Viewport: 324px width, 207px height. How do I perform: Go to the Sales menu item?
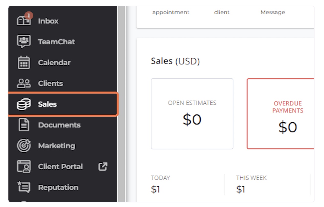[x=63, y=104]
